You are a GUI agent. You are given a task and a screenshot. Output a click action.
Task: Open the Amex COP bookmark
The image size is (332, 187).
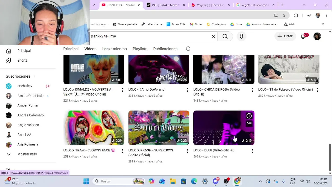176,24
